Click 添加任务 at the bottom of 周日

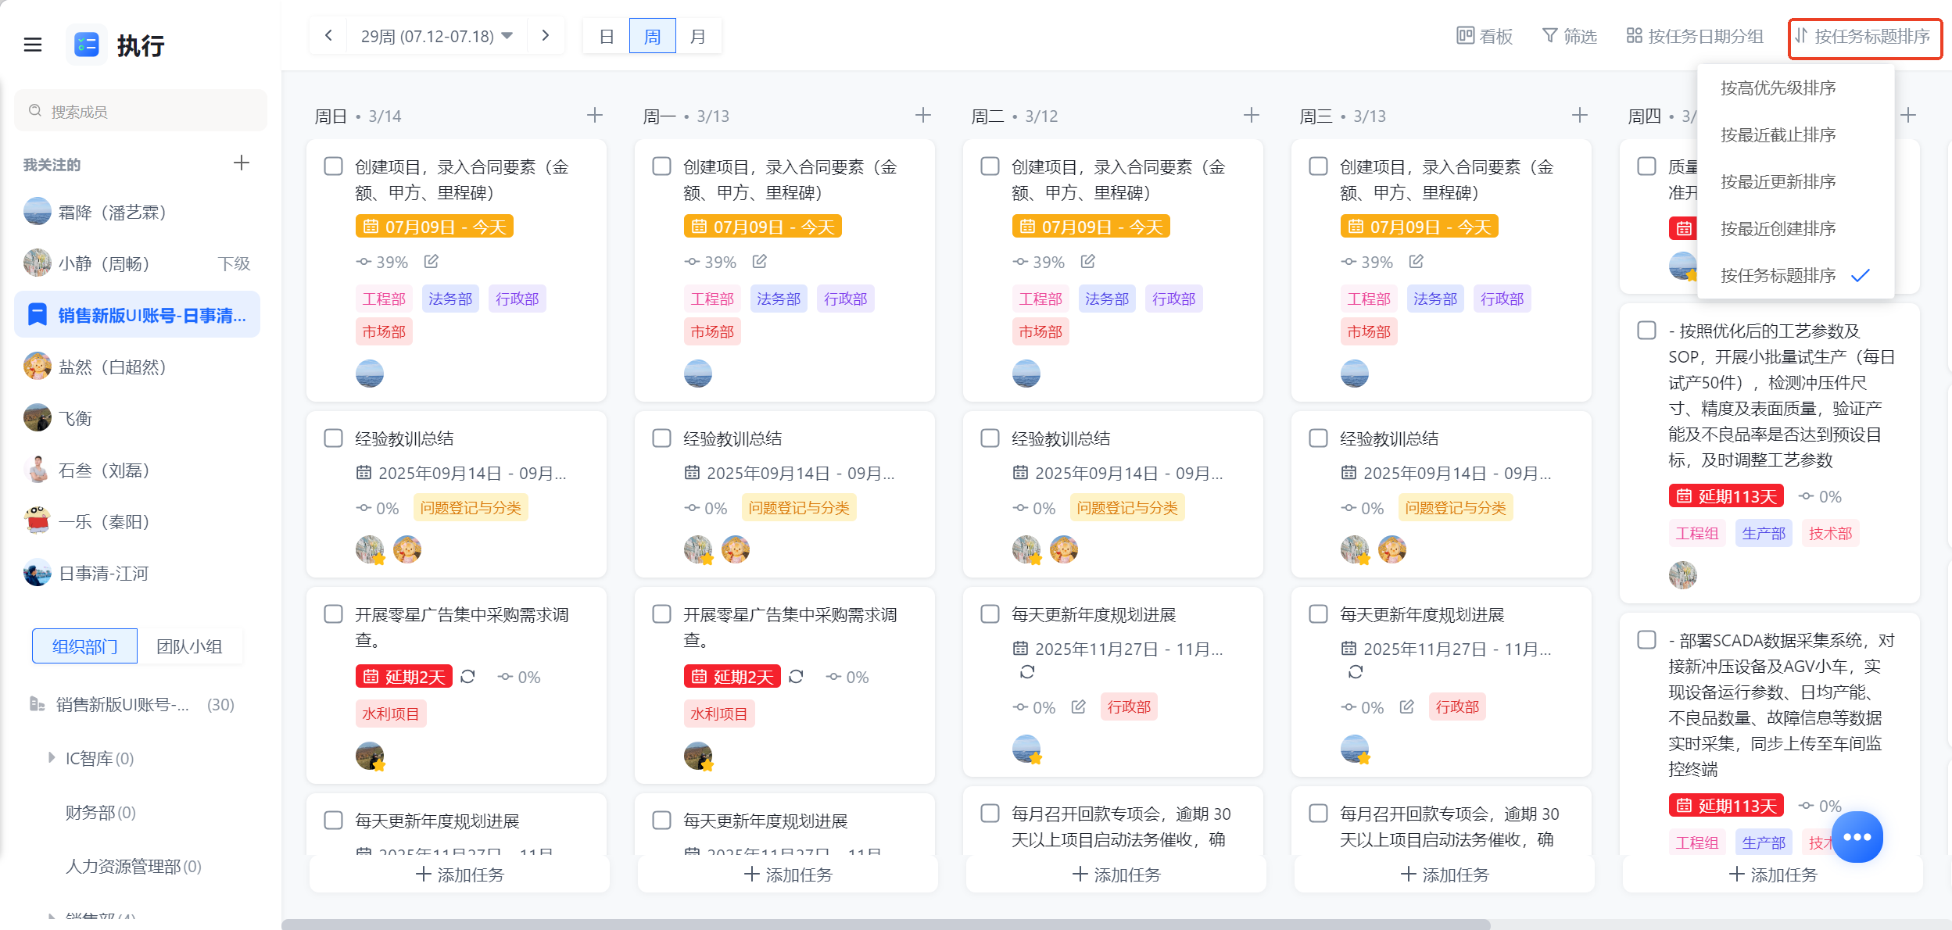459,874
